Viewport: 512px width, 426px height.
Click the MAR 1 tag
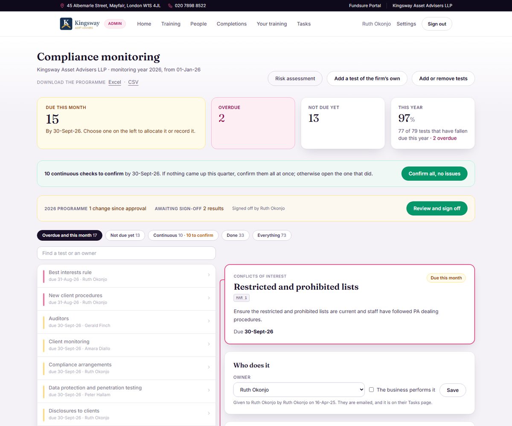click(242, 298)
